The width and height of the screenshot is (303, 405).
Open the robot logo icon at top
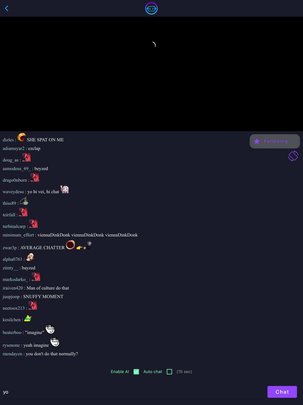[x=151, y=9]
